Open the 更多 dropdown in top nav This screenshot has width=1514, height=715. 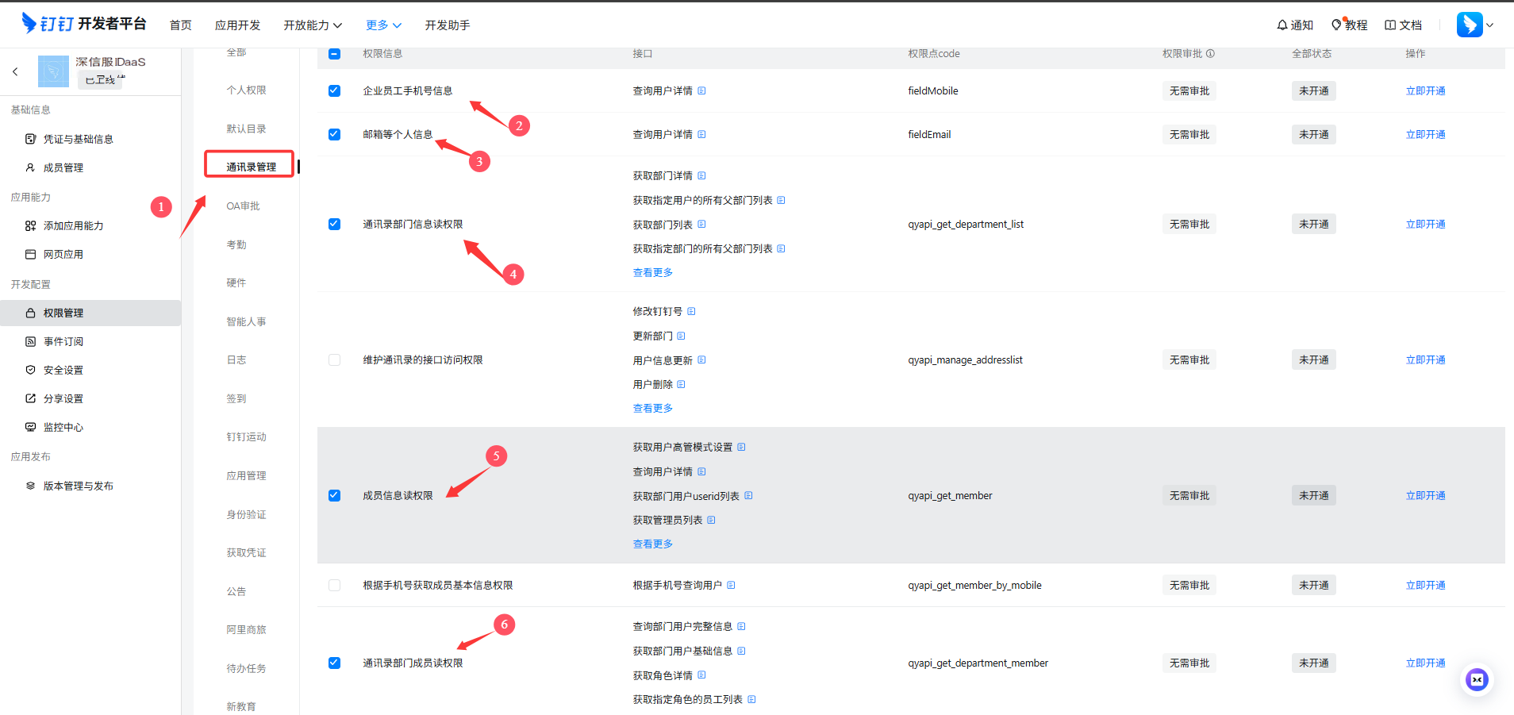(383, 25)
